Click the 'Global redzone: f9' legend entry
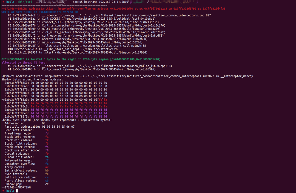This screenshot has height=193, width=296. 26,154
